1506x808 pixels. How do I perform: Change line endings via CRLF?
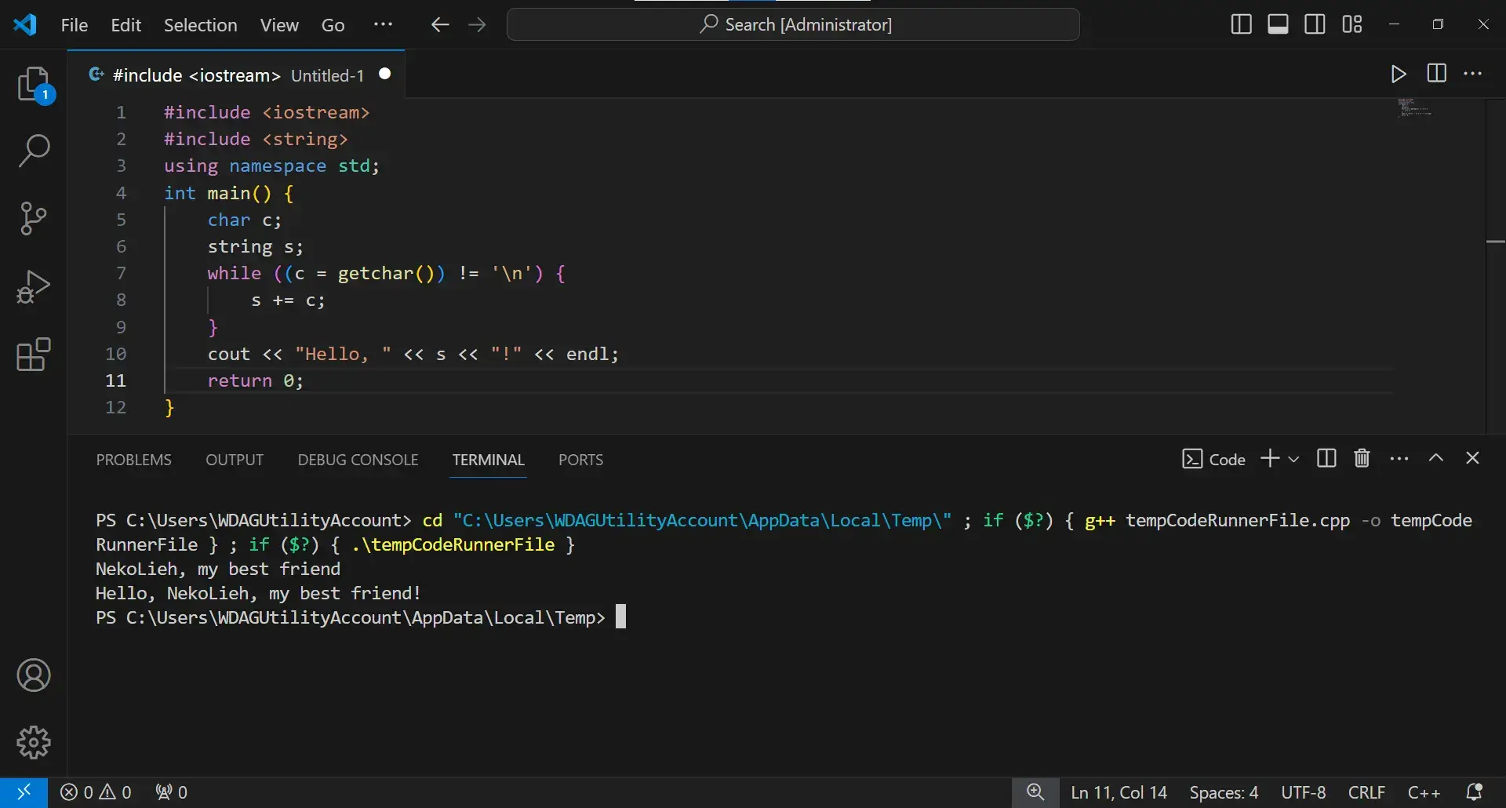tap(1366, 792)
